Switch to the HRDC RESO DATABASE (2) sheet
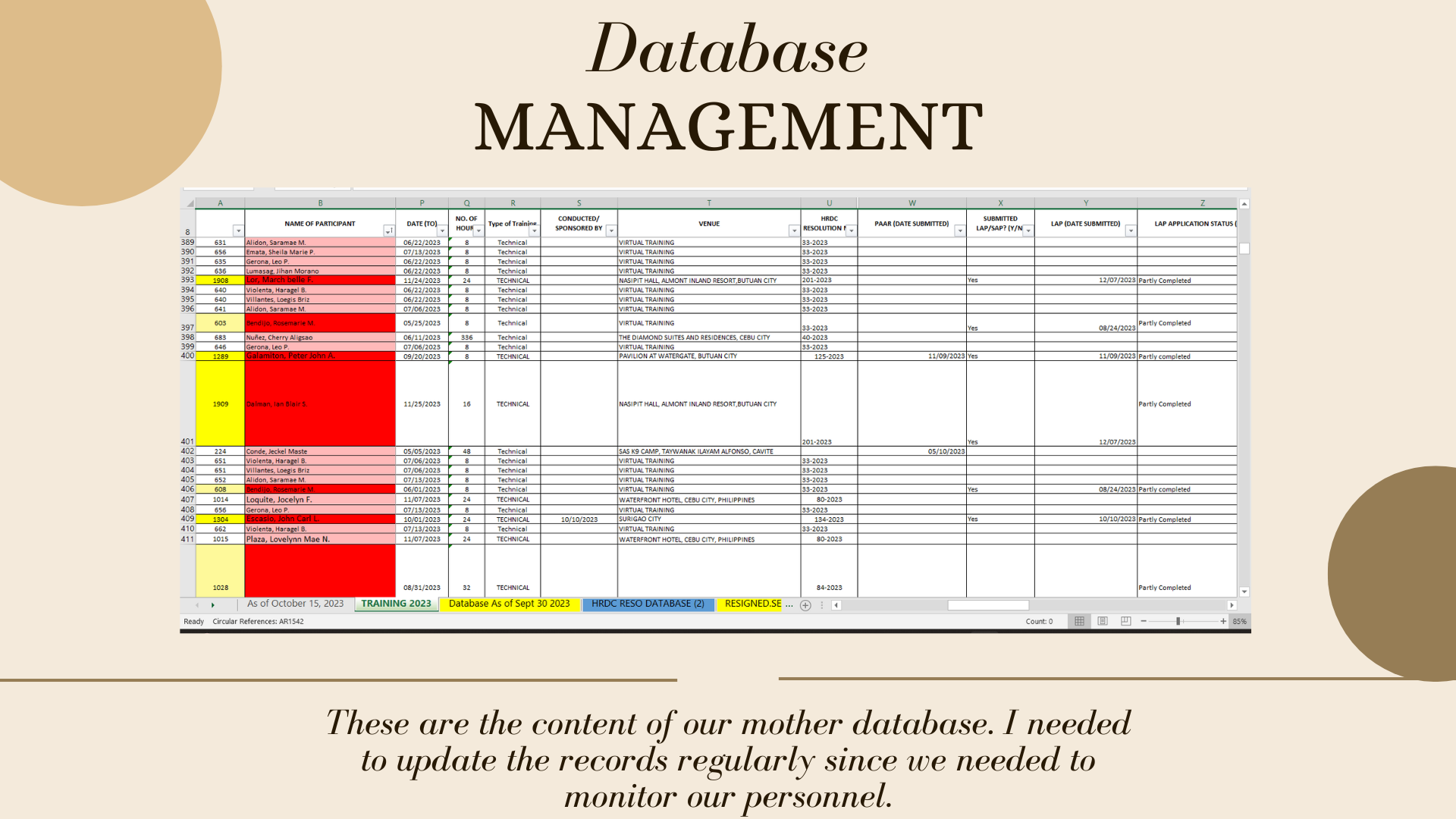 point(648,604)
